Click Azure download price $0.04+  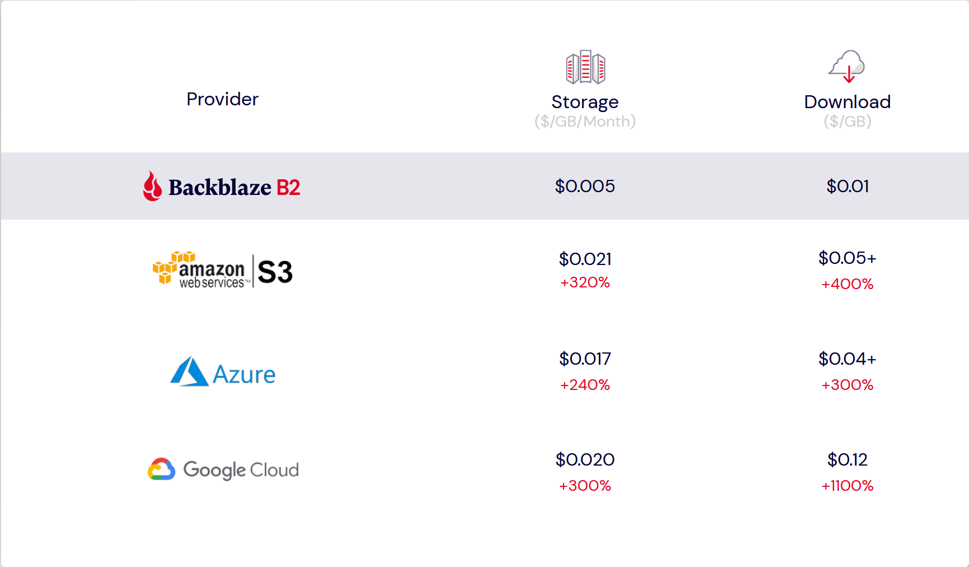(847, 359)
